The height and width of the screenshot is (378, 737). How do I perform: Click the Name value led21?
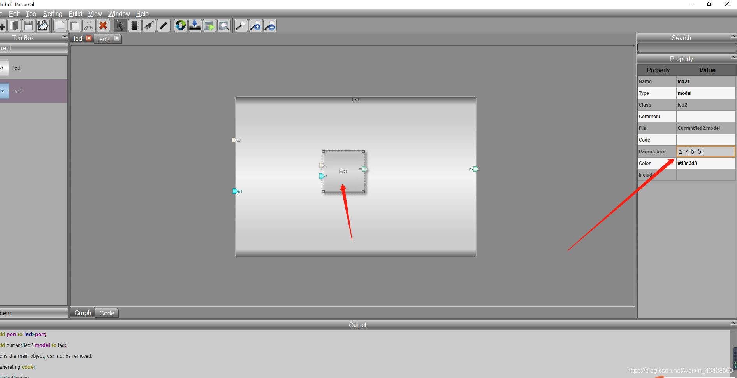pyautogui.click(x=706, y=82)
